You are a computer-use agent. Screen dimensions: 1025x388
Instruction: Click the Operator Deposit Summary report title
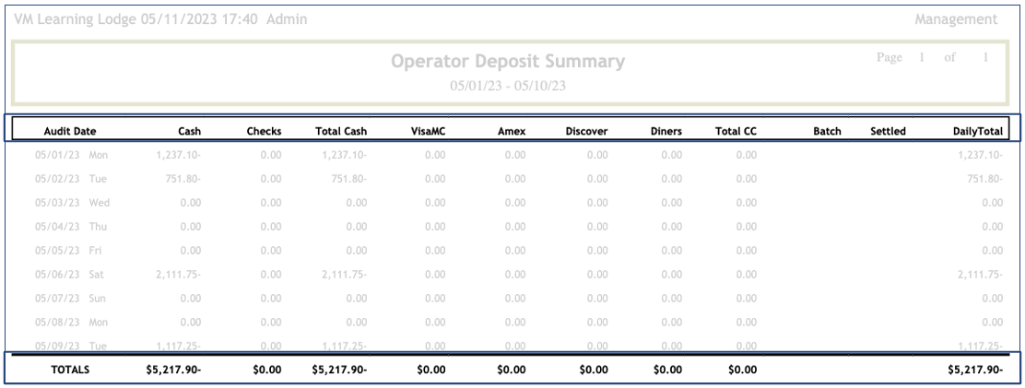pos(507,62)
